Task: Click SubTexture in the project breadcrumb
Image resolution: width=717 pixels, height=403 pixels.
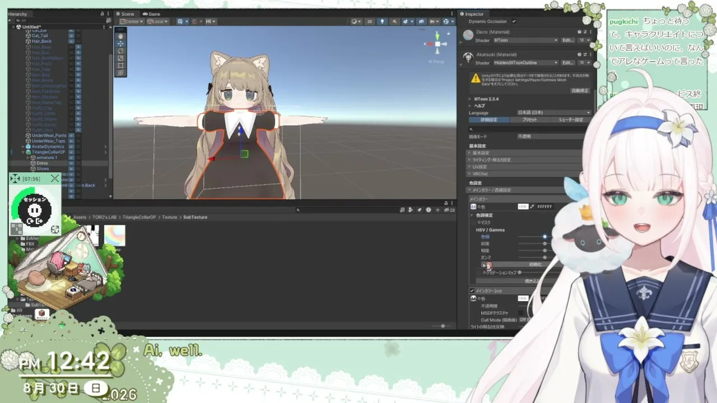Action: [195, 217]
